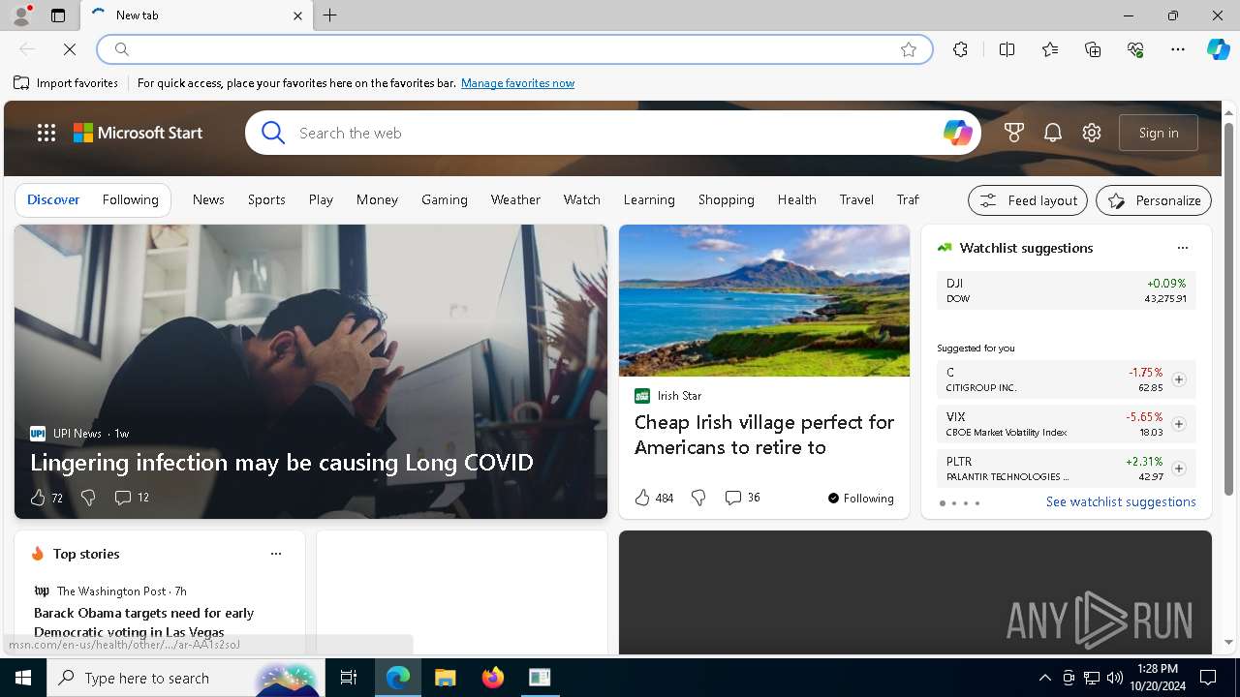Click the Copilot icon in search box

[x=957, y=133]
